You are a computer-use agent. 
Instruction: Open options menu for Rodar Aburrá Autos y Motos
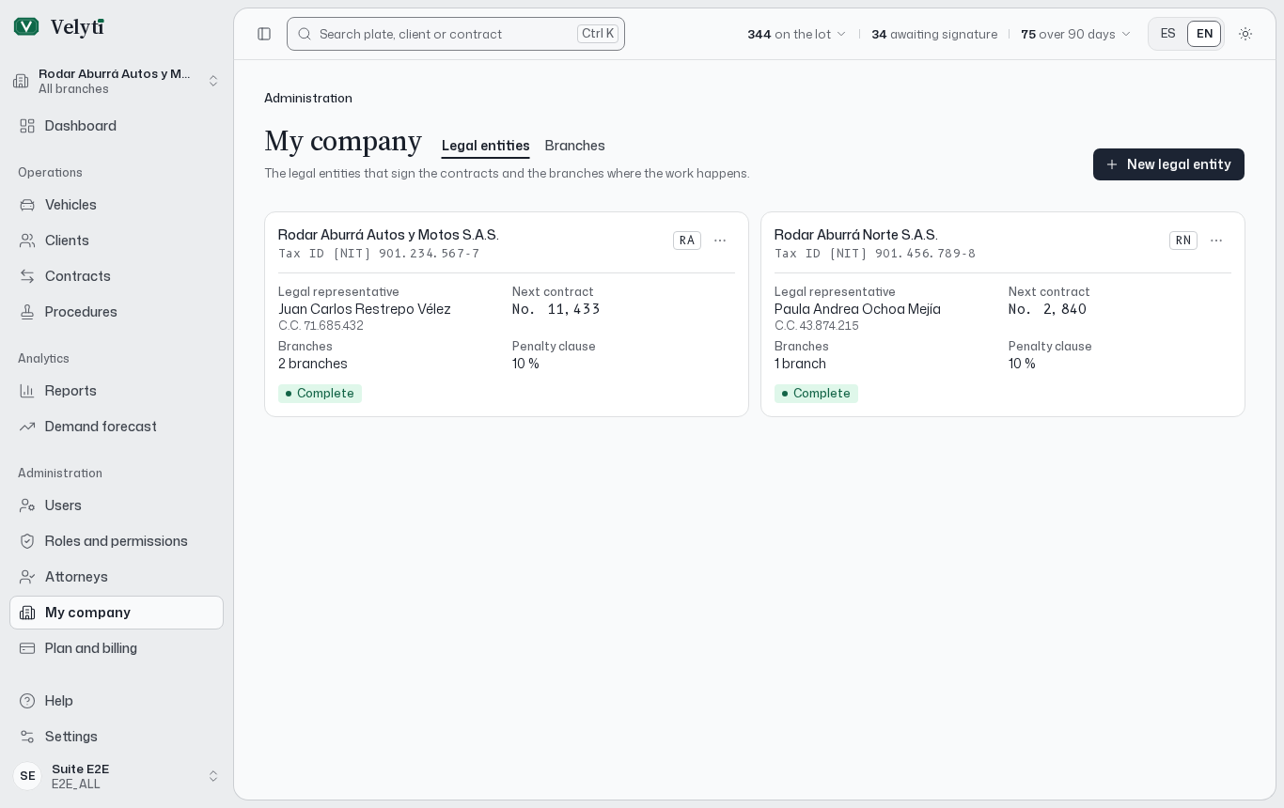720,241
